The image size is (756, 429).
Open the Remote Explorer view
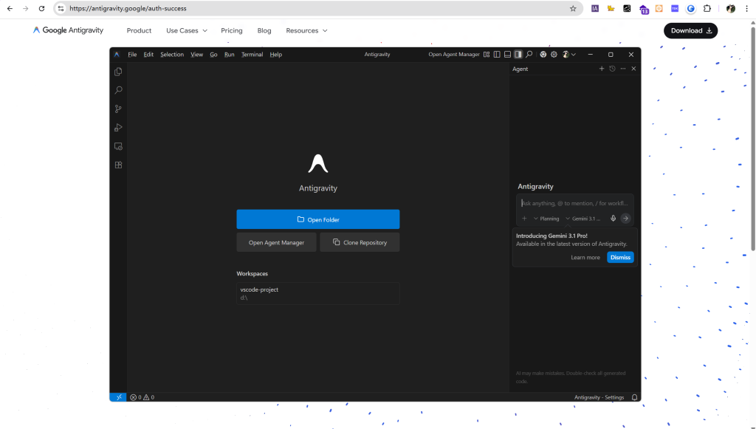[118, 146]
